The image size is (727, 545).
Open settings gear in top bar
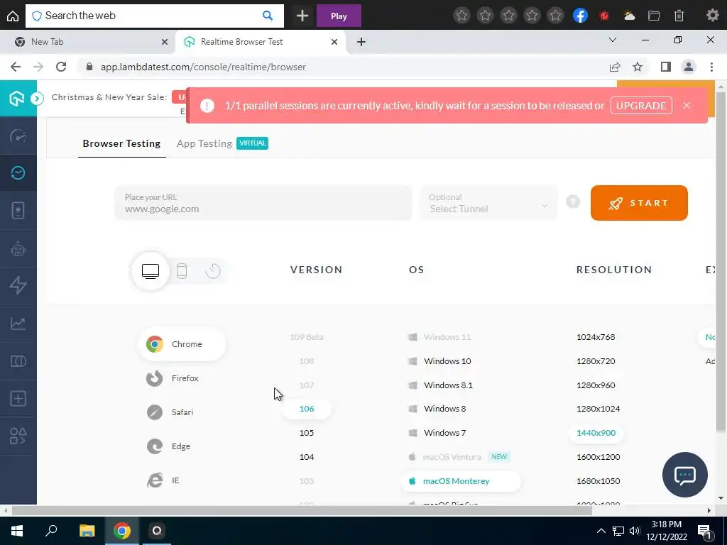pyautogui.click(x=712, y=16)
